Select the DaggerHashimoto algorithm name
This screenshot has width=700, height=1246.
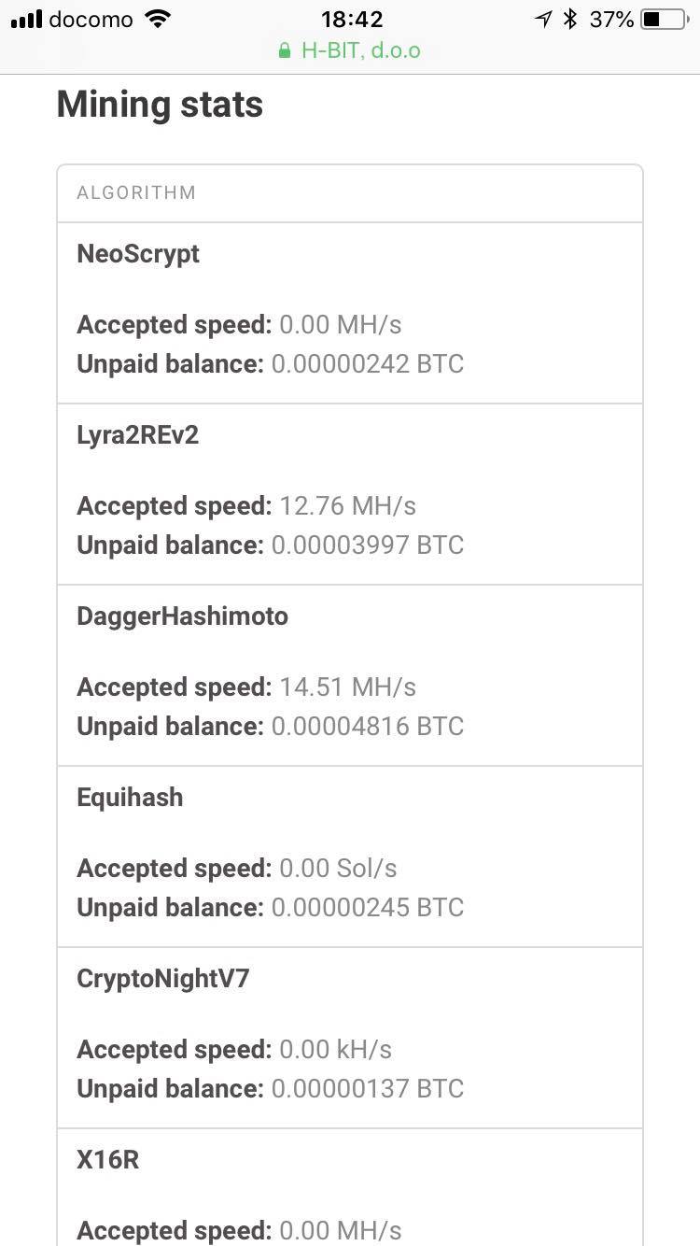click(x=182, y=616)
